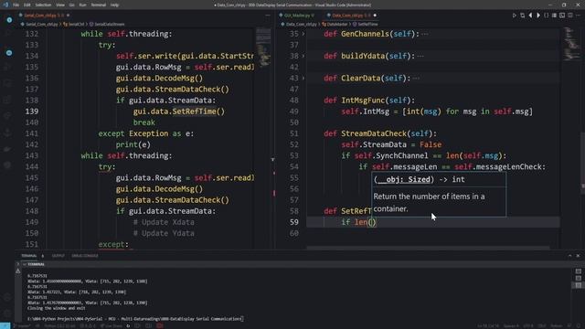Screen dimensions: 585x329
Task: Click the right editor minimap
Action: tap(572, 43)
